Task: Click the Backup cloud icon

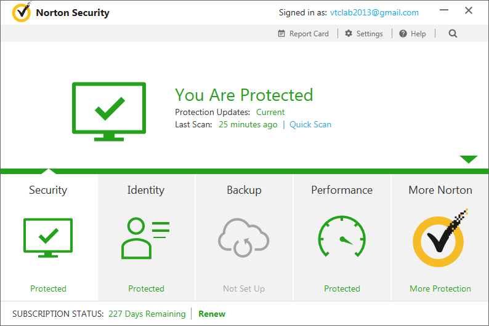Action: [x=244, y=237]
